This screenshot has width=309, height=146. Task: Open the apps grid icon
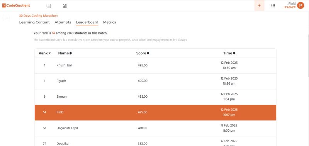tap(273, 6)
